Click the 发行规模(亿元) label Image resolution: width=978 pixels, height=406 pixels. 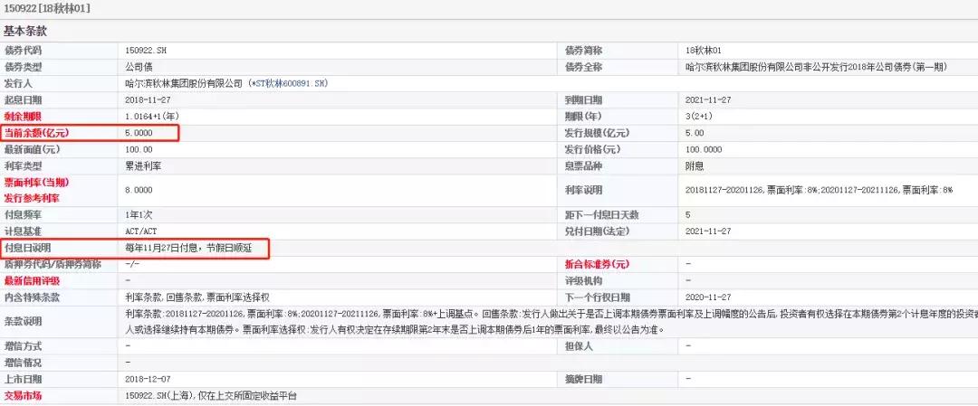[597, 133]
